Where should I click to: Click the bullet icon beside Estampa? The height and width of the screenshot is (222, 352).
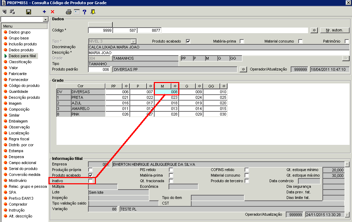(6, 151)
